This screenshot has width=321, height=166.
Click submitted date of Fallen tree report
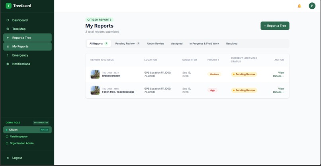coord(186,90)
